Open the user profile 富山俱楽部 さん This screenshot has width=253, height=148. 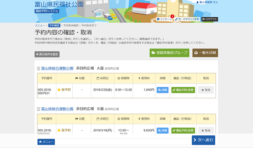click(207, 2)
